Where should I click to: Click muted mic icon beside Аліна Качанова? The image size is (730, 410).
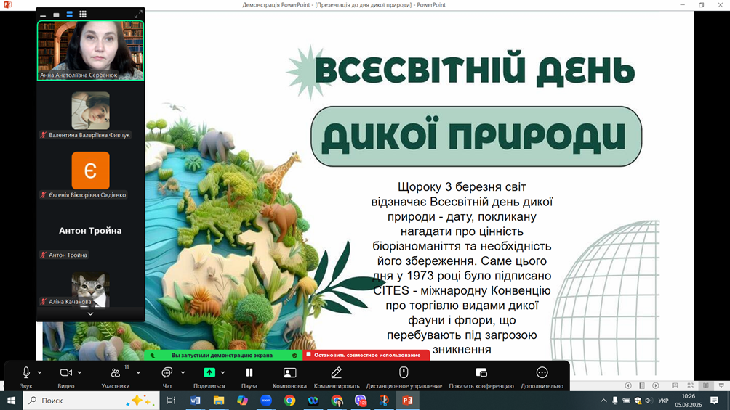(x=44, y=302)
